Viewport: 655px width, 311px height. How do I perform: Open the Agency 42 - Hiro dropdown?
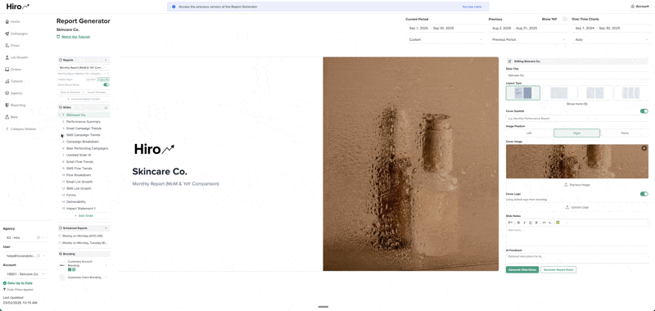pyautogui.click(x=25, y=237)
